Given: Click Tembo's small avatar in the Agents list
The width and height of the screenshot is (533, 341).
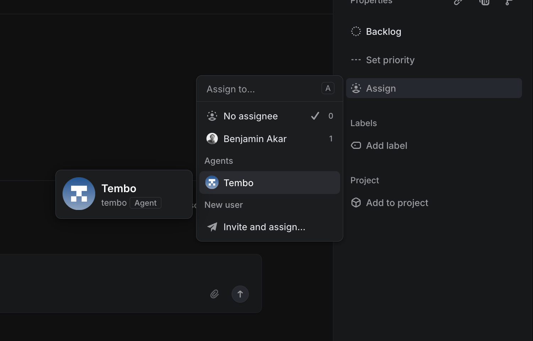Looking at the screenshot, I should pyautogui.click(x=212, y=183).
